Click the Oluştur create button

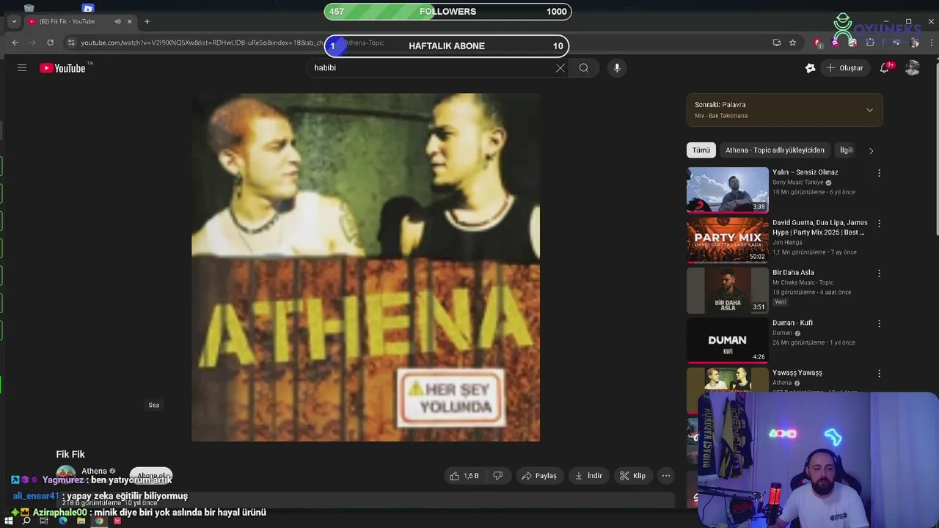[x=844, y=67]
